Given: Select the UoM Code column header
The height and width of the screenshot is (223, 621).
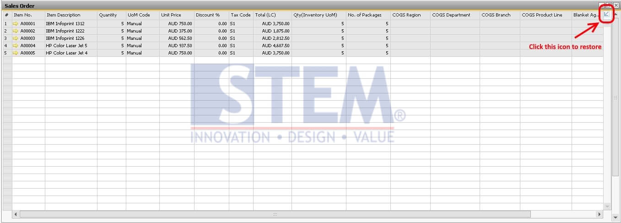Looking at the screenshot, I should click(143, 15).
